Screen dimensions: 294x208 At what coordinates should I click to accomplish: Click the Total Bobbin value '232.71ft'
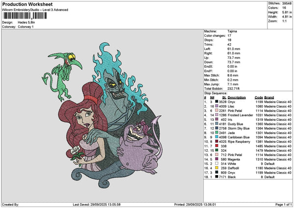coord(233,89)
